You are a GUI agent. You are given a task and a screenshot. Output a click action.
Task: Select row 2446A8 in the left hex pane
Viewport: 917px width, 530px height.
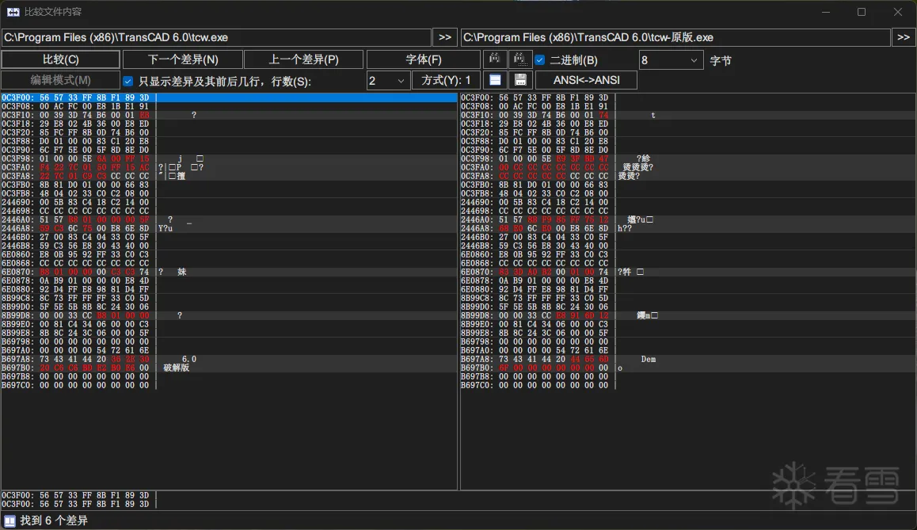pos(230,228)
